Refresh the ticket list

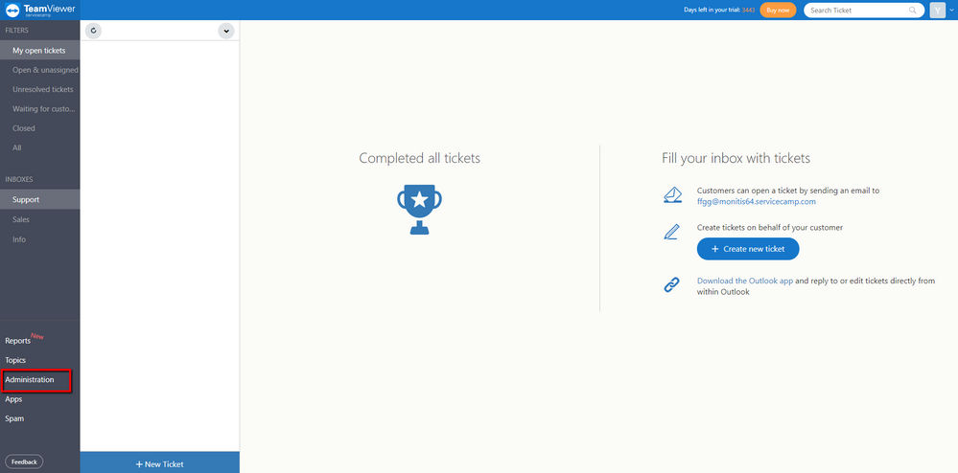(93, 31)
